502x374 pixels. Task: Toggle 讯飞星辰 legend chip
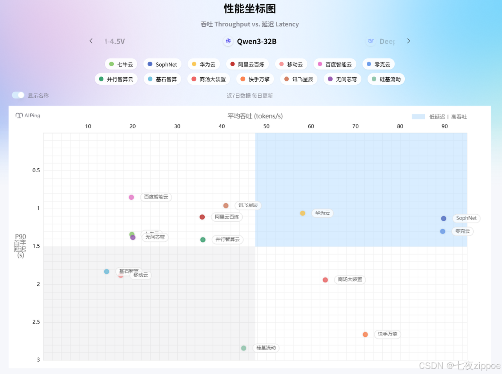[299, 79]
